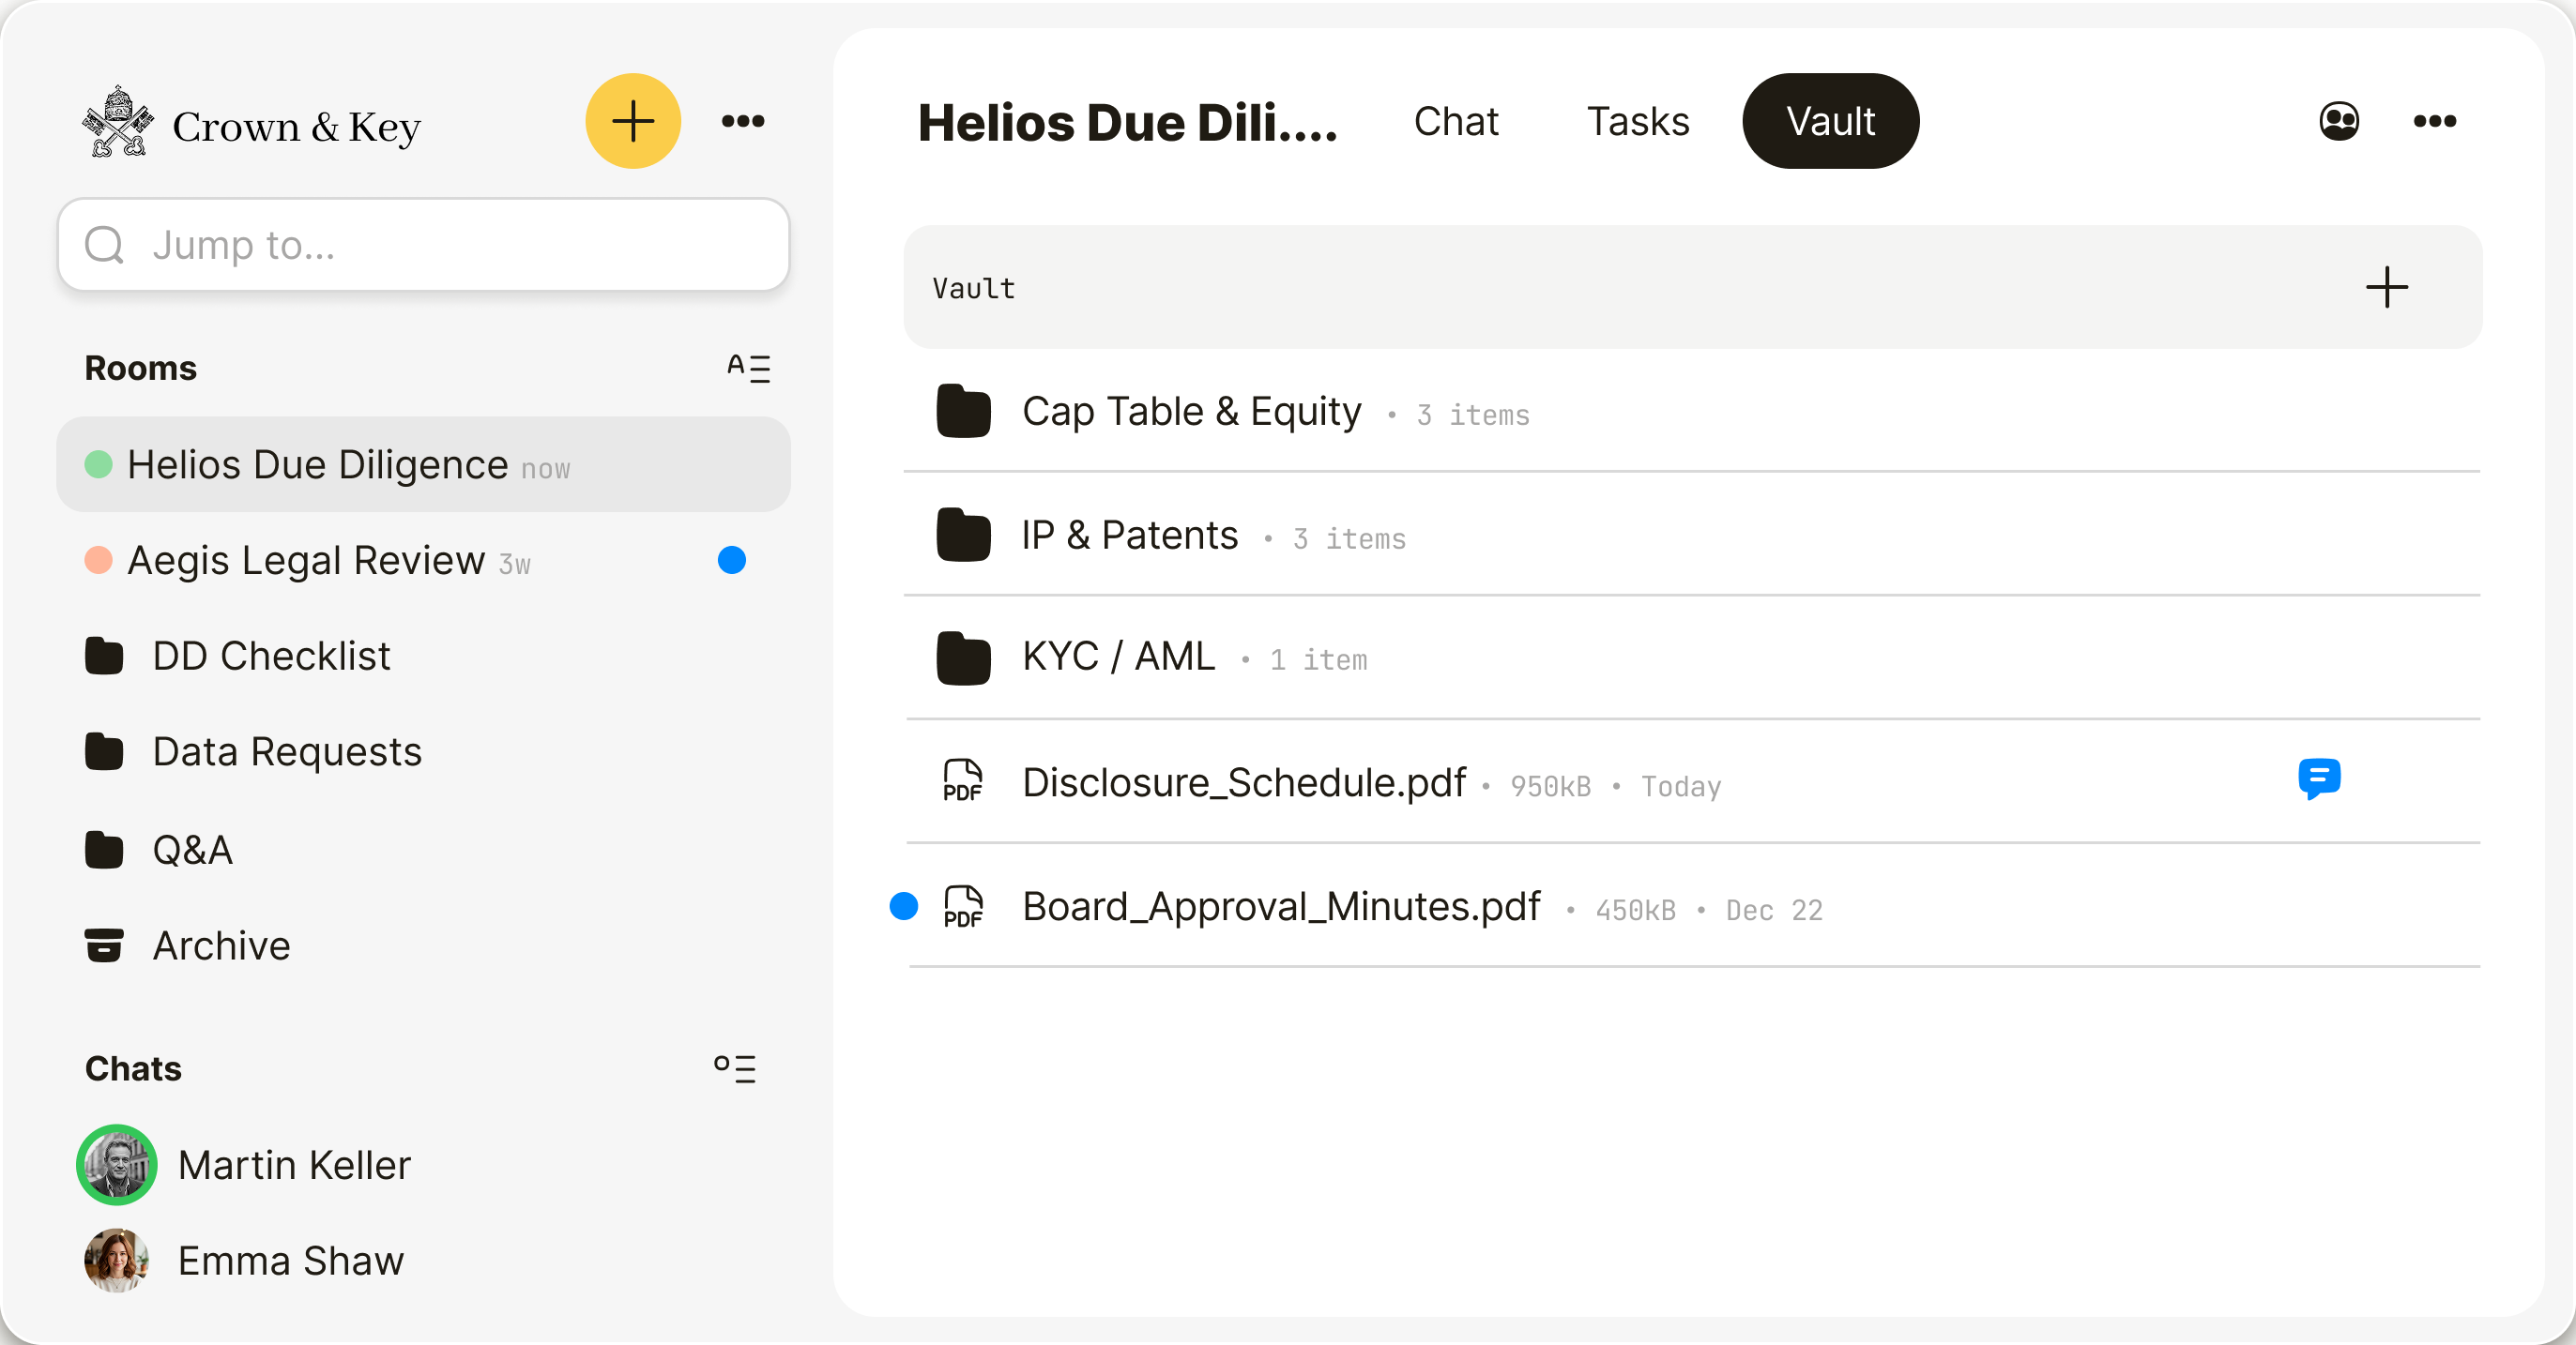2576x1345 pixels.
Task: Click plus icon in Vault header bar
Action: point(2386,288)
